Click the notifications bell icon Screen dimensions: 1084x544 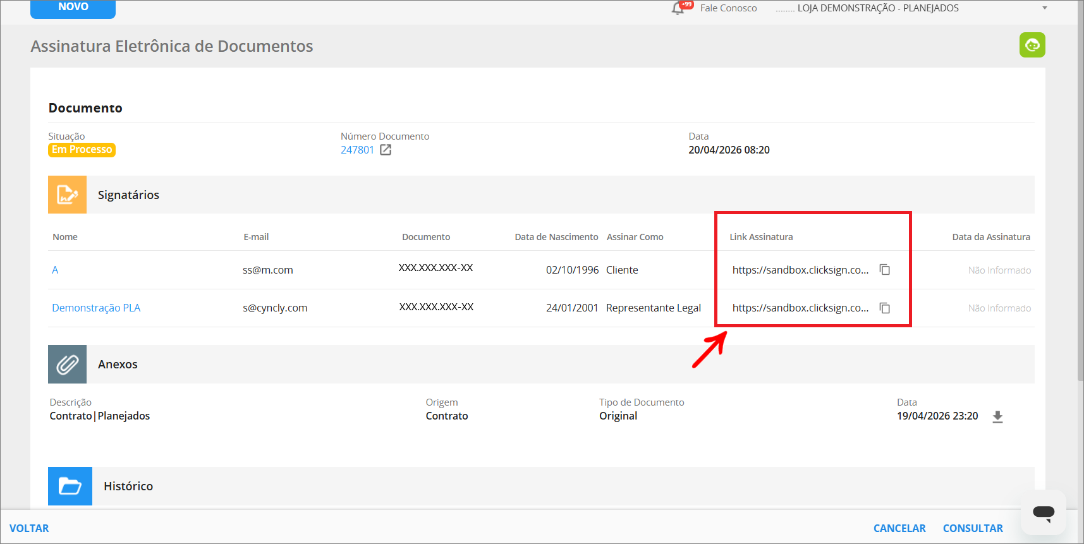point(678,8)
